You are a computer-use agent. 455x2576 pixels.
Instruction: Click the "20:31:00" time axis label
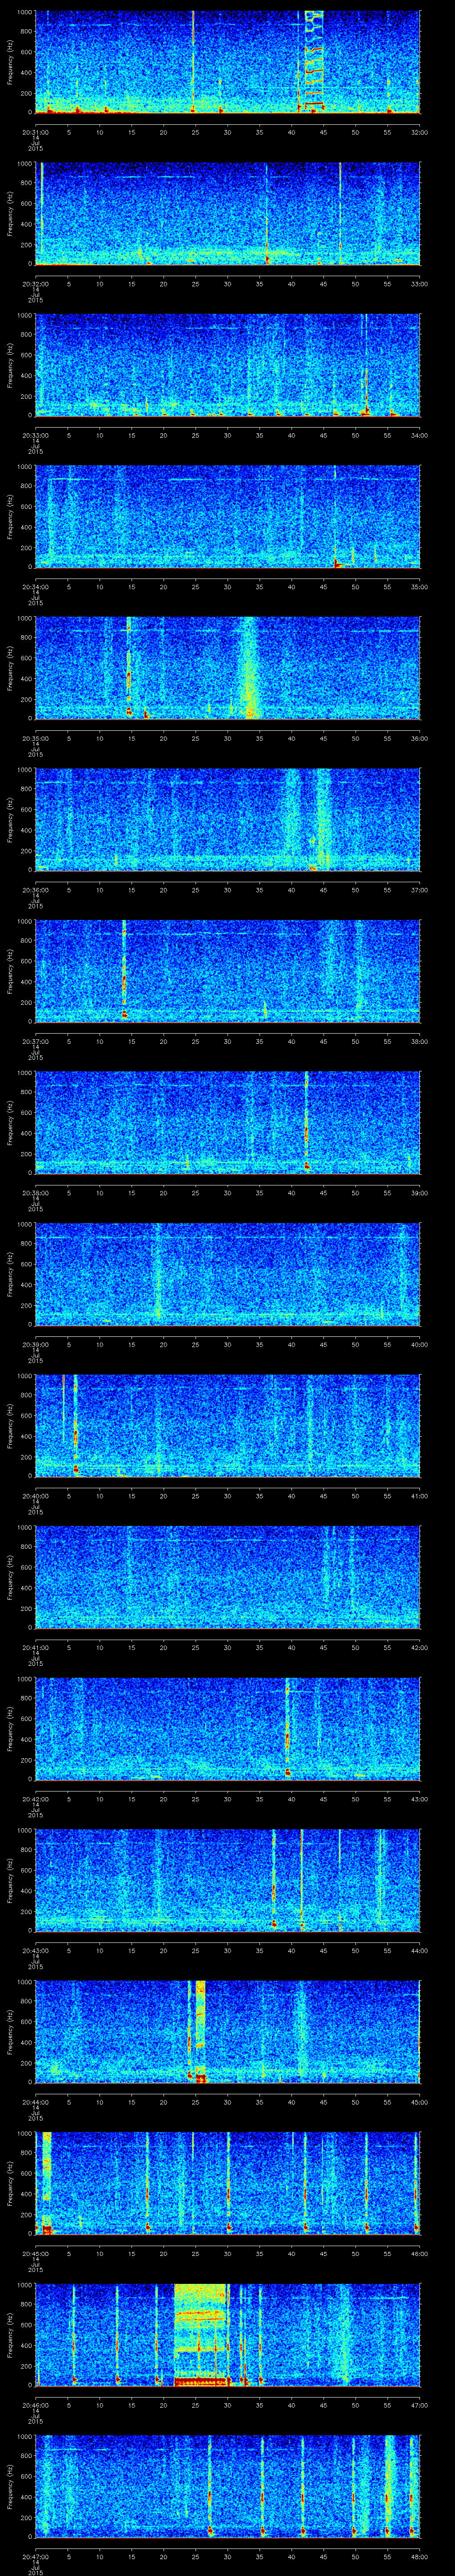click(x=35, y=131)
